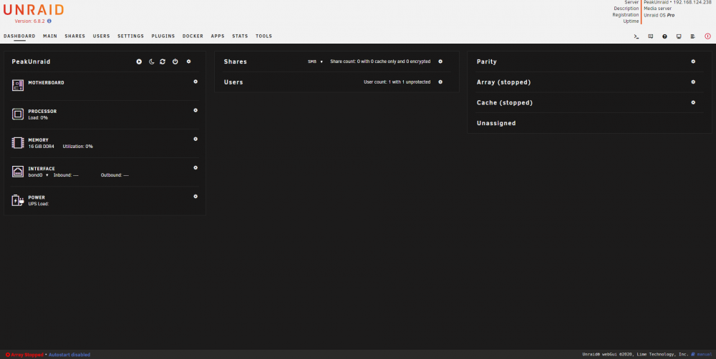The image size is (716, 359).
Task: Click the Shares panel heading
Action: [x=235, y=62]
